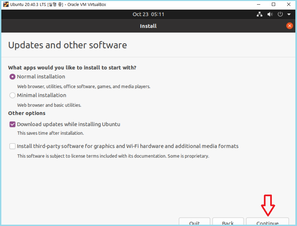Click text 'This saves time after installation.'
This screenshot has width=297, height=226.
(51, 133)
